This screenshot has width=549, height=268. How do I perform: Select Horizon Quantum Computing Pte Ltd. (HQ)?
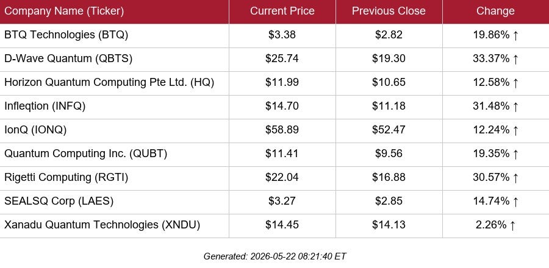click(x=109, y=82)
